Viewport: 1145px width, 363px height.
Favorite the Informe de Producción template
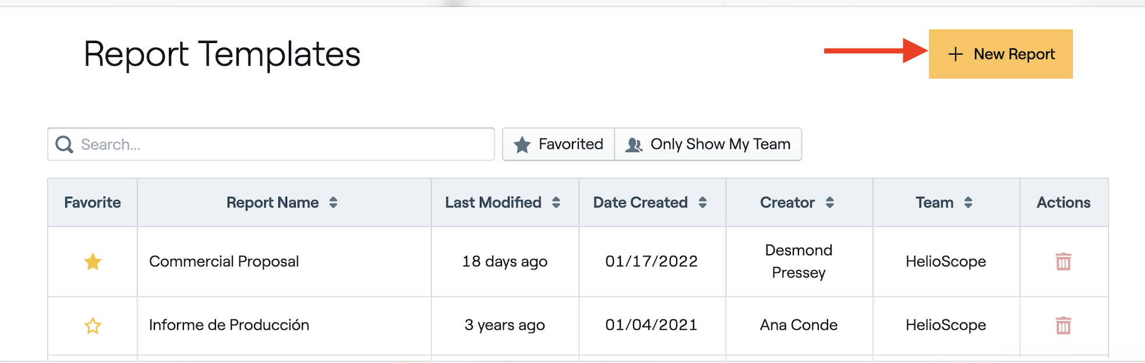pos(93,326)
